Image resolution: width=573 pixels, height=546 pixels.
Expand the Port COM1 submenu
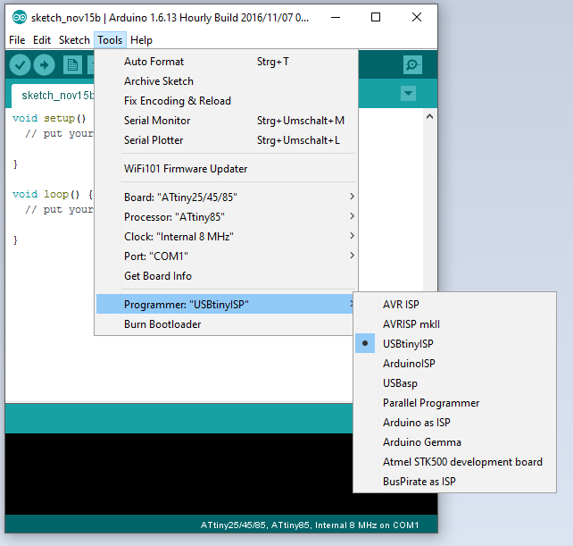coord(226,256)
